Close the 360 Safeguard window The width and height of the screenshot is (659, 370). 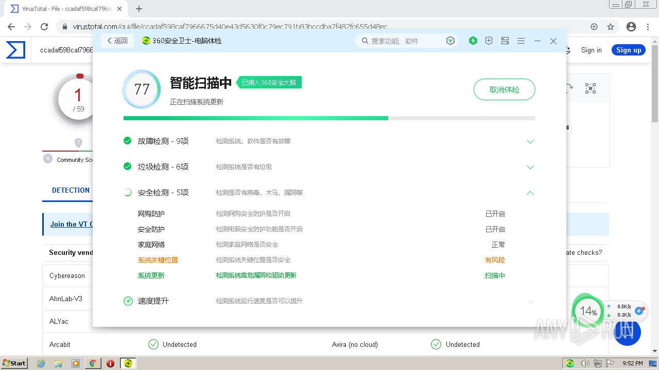(553, 41)
